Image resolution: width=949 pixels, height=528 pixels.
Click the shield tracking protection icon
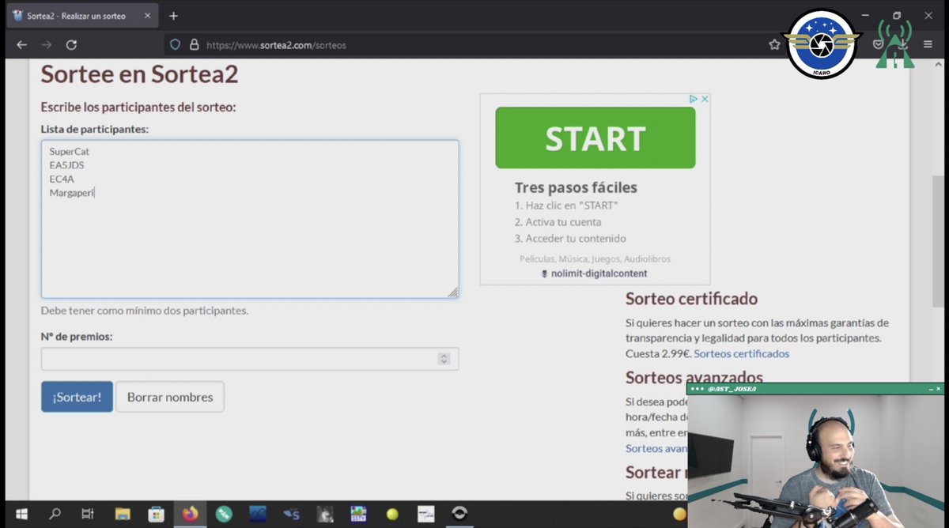click(176, 45)
